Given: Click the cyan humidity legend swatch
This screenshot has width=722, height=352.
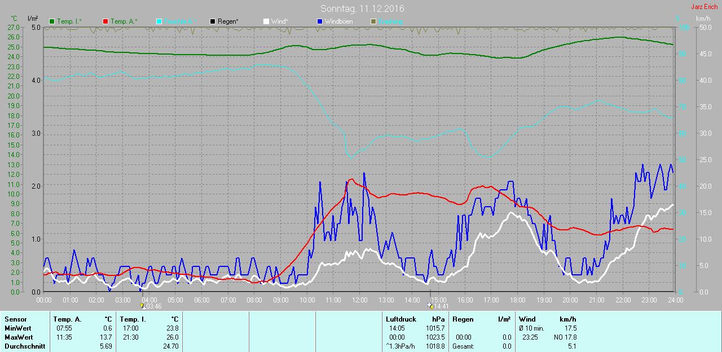Looking at the screenshot, I should [x=159, y=21].
